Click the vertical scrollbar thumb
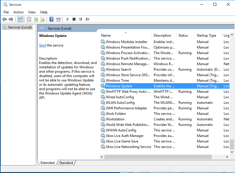Viewport: 235px width, 173px height. pyautogui.click(x=232, y=144)
